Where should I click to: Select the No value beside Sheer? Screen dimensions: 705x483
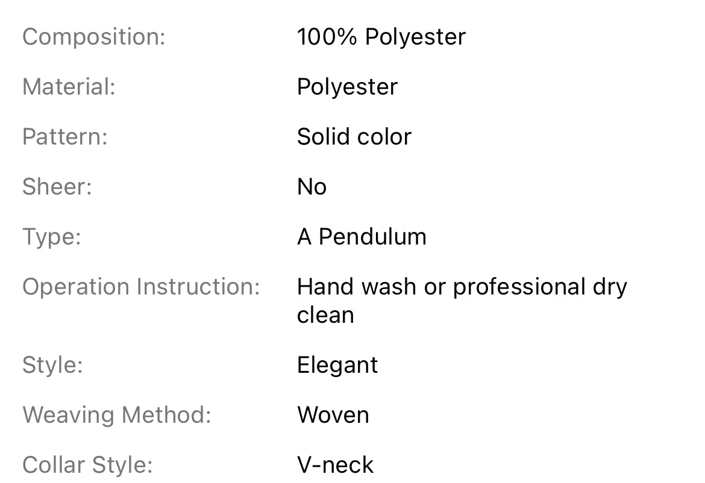312,187
